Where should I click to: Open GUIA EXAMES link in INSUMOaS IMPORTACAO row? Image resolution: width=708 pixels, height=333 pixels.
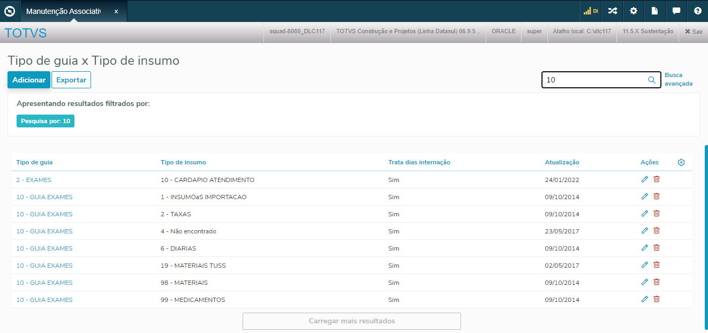[x=44, y=197]
